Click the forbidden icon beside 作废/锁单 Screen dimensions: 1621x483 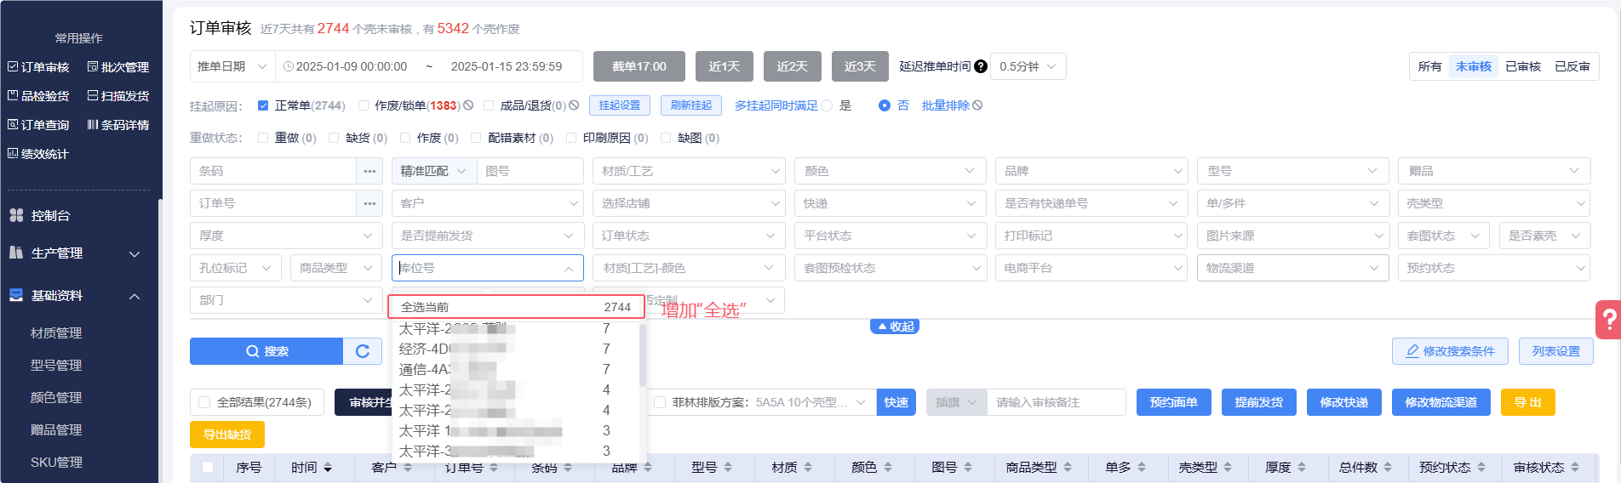468,105
